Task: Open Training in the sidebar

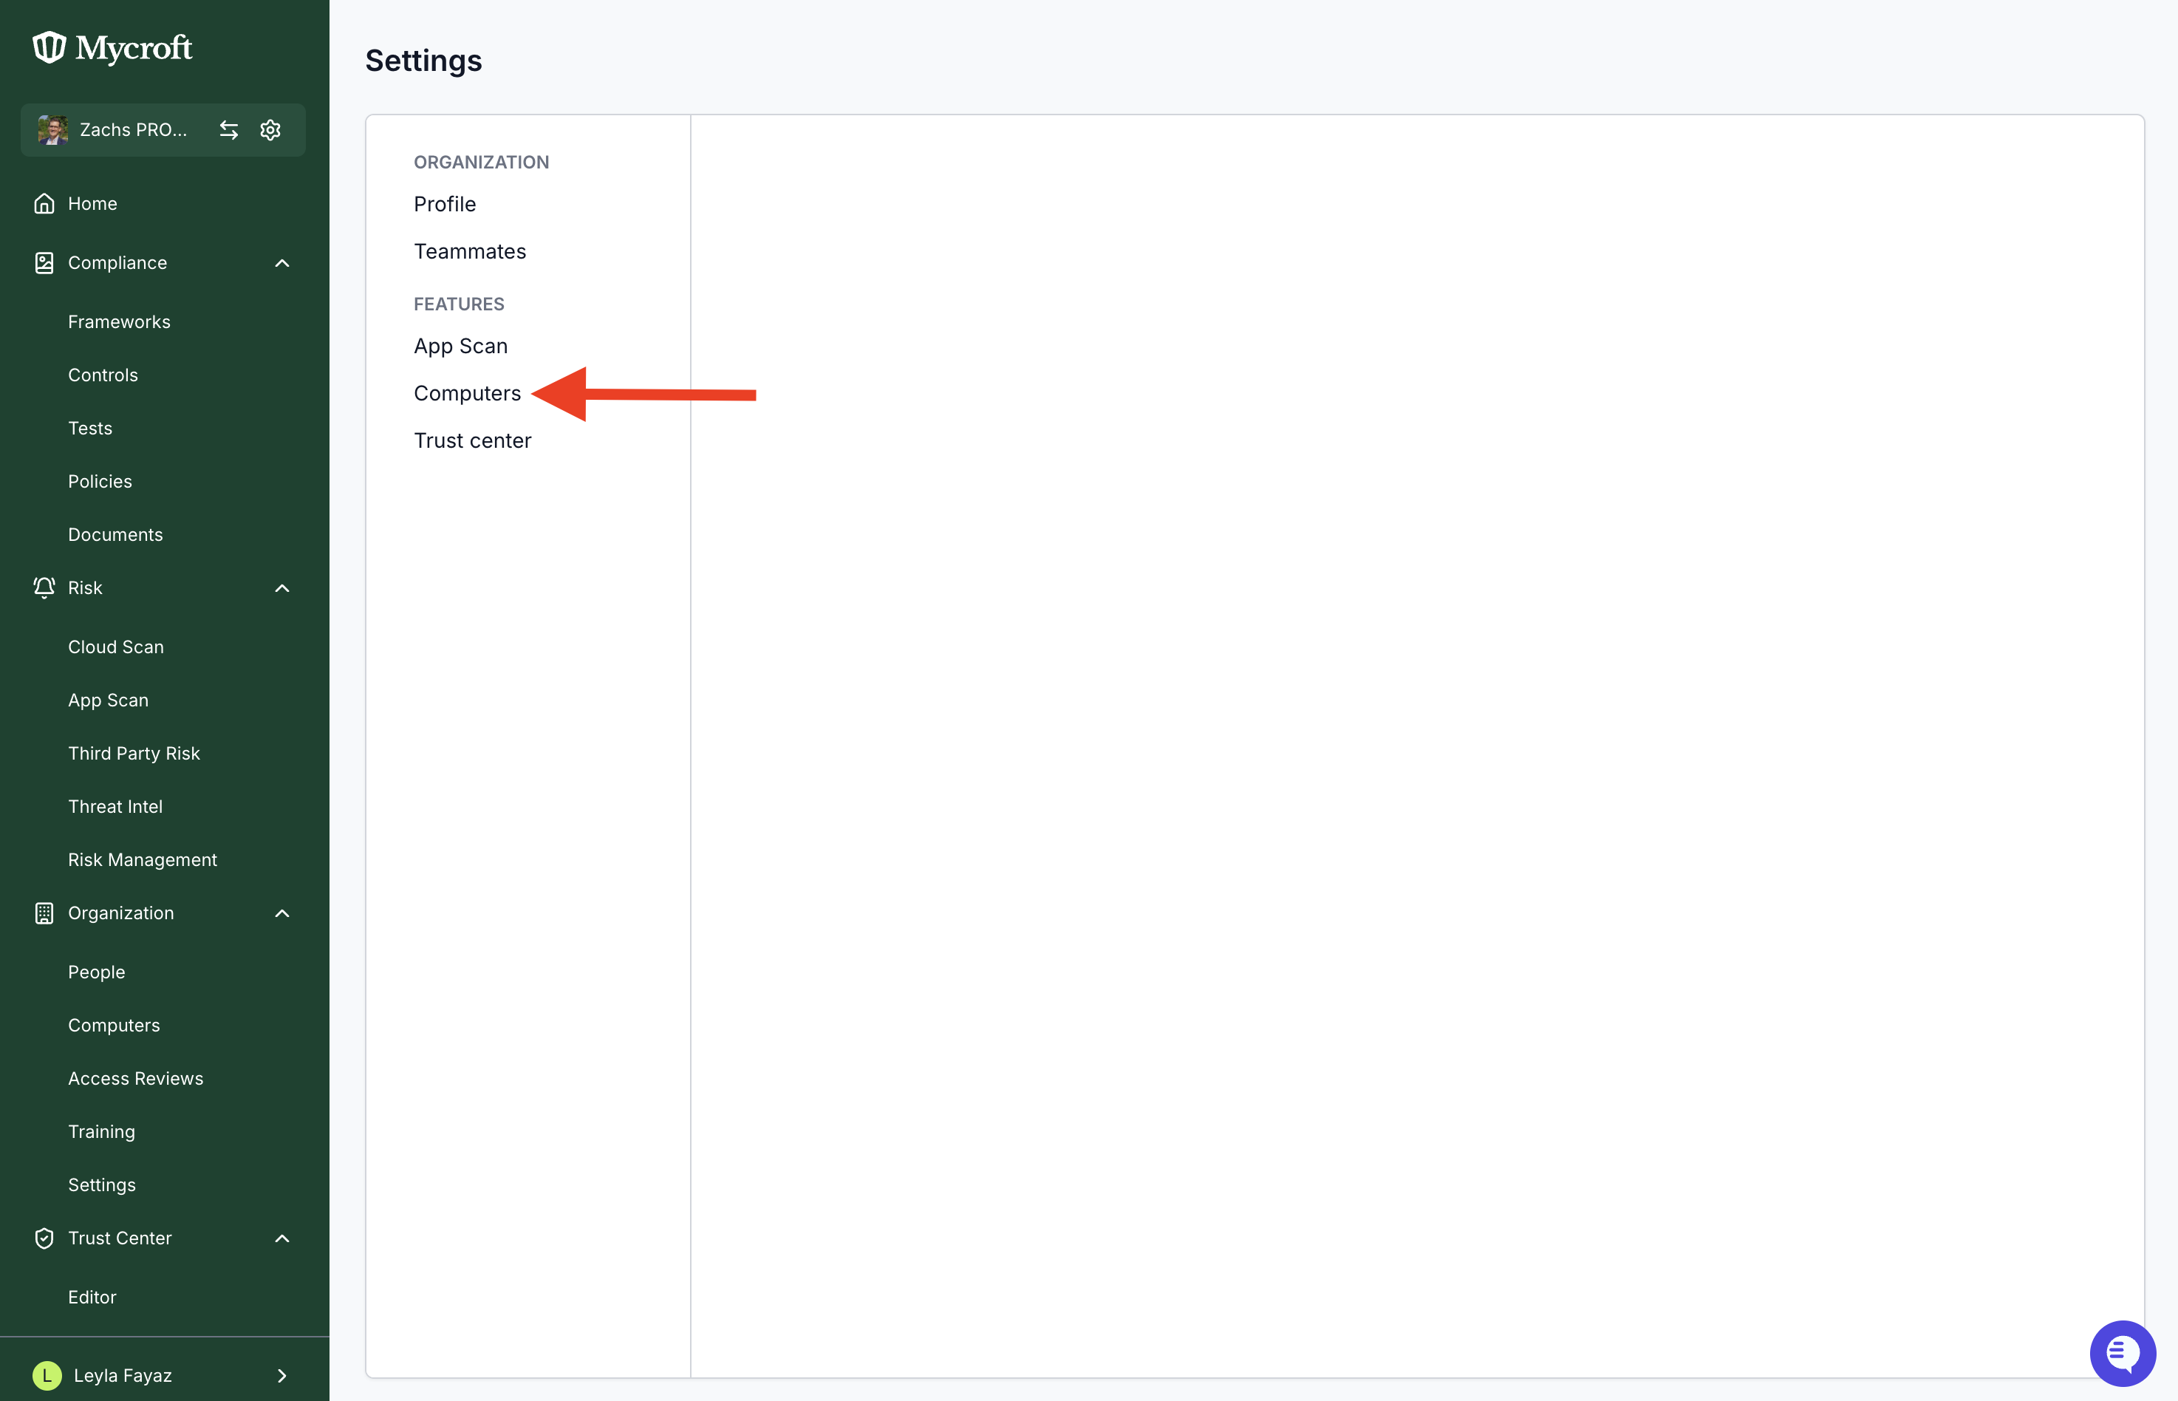Action: coord(102,1132)
